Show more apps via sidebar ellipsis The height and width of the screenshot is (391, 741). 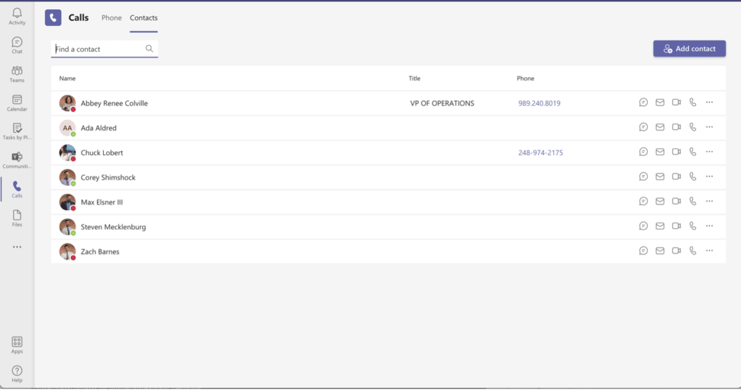(x=17, y=247)
